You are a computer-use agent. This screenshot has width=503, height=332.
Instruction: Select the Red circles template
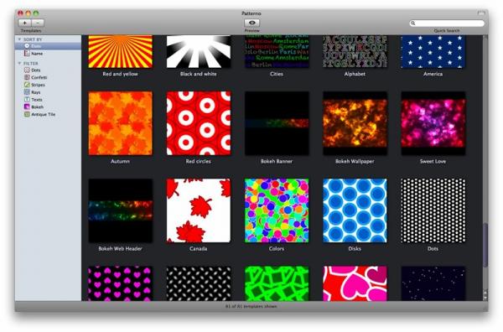click(x=198, y=123)
